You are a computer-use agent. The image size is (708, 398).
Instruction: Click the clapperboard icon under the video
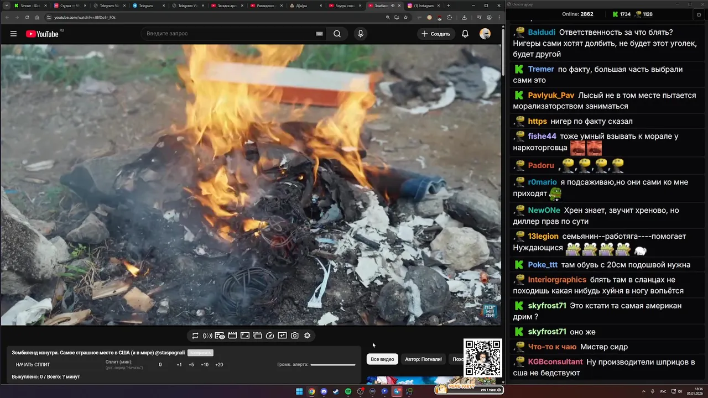232,336
